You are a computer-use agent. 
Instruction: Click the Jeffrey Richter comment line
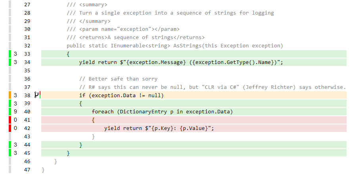[x=213, y=87]
